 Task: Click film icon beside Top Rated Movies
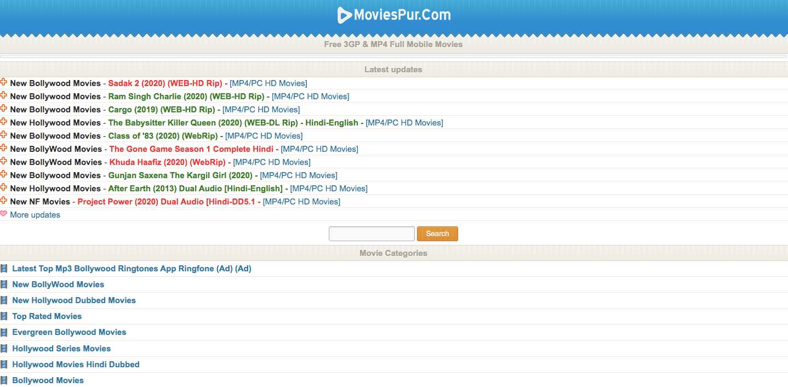(4, 316)
